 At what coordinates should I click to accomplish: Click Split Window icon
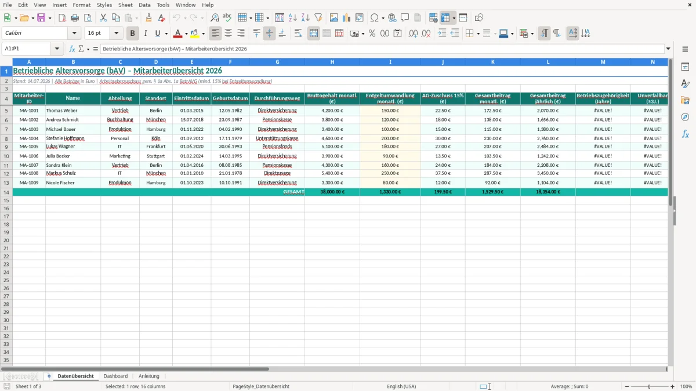463,18
